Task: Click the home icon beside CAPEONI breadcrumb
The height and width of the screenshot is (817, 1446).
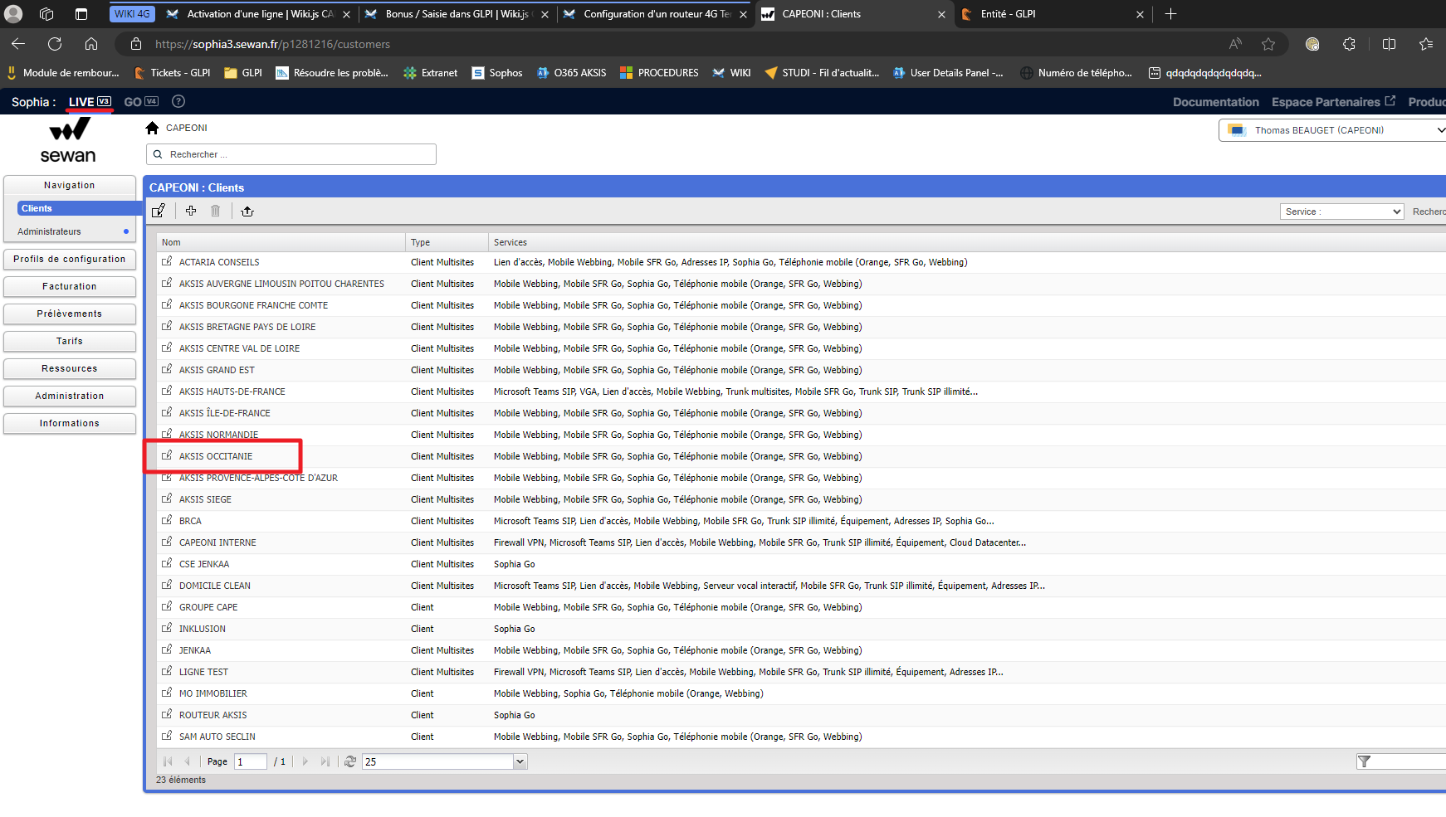Action: tap(152, 128)
